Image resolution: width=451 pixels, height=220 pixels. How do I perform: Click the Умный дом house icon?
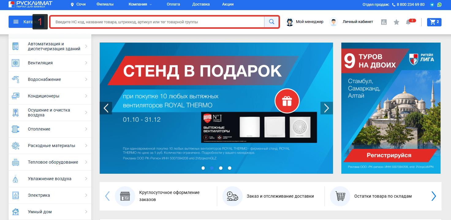coord(15,212)
